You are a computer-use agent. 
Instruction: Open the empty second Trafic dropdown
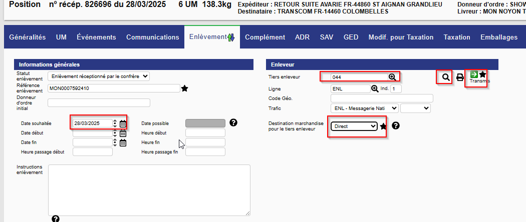(416, 108)
